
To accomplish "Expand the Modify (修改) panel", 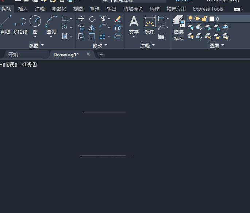I will pyautogui.click(x=100, y=46).
